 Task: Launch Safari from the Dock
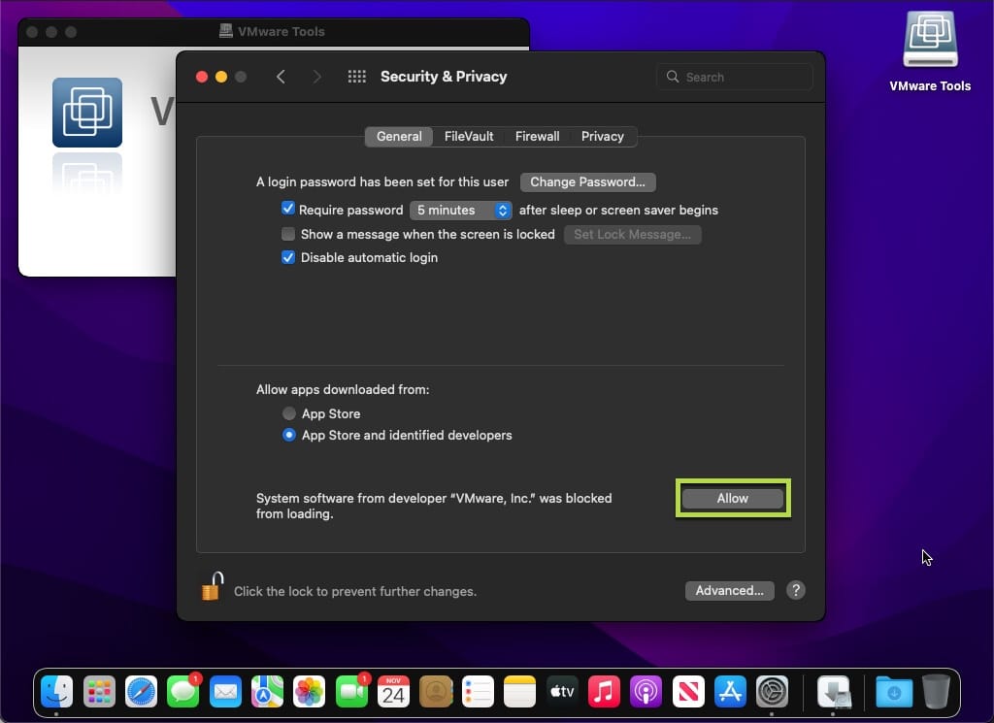(141, 691)
